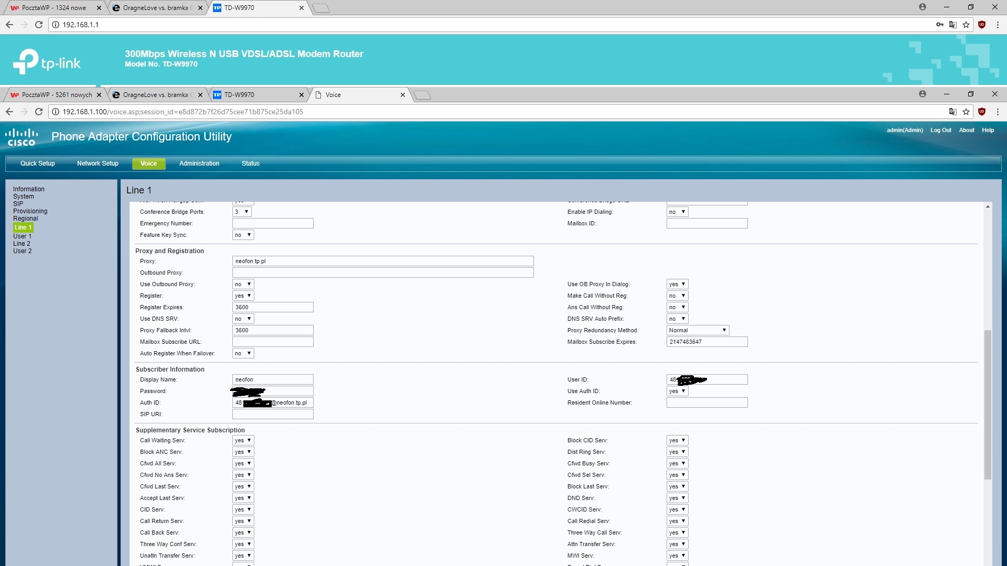Go back in the rear TD-W9970 browser window
1007x566 pixels.
[x=9, y=25]
